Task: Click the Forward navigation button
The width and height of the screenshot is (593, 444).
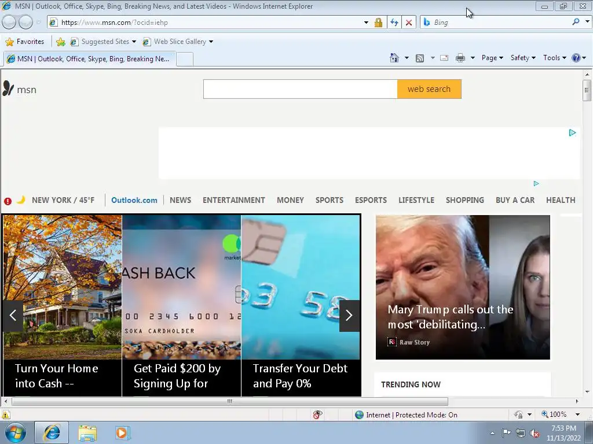Action: coord(25,23)
